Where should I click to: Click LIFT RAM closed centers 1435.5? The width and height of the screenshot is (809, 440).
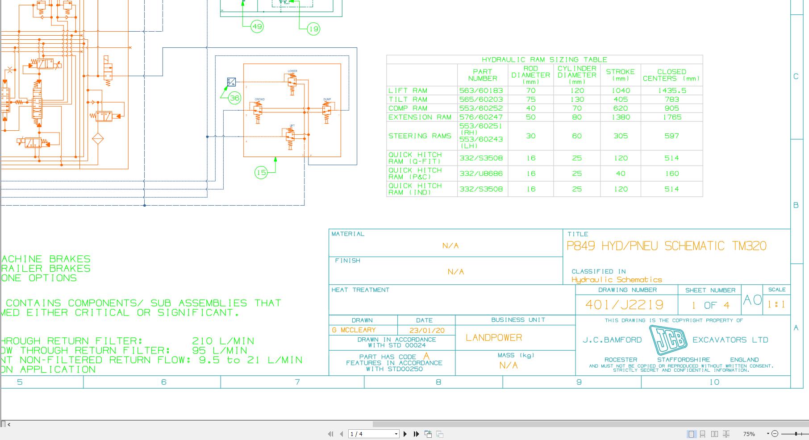pos(672,91)
